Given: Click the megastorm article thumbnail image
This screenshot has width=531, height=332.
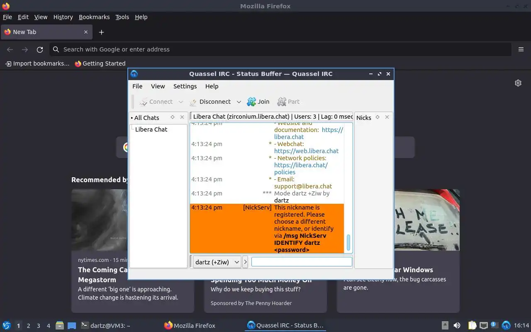Looking at the screenshot, I should pyautogui.click(x=100, y=220).
